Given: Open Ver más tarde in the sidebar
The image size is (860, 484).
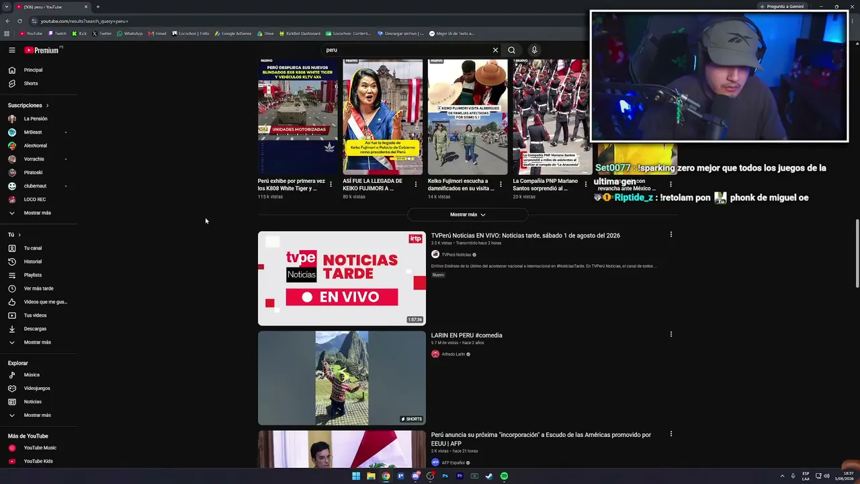Looking at the screenshot, I should [x=38, y=288].
